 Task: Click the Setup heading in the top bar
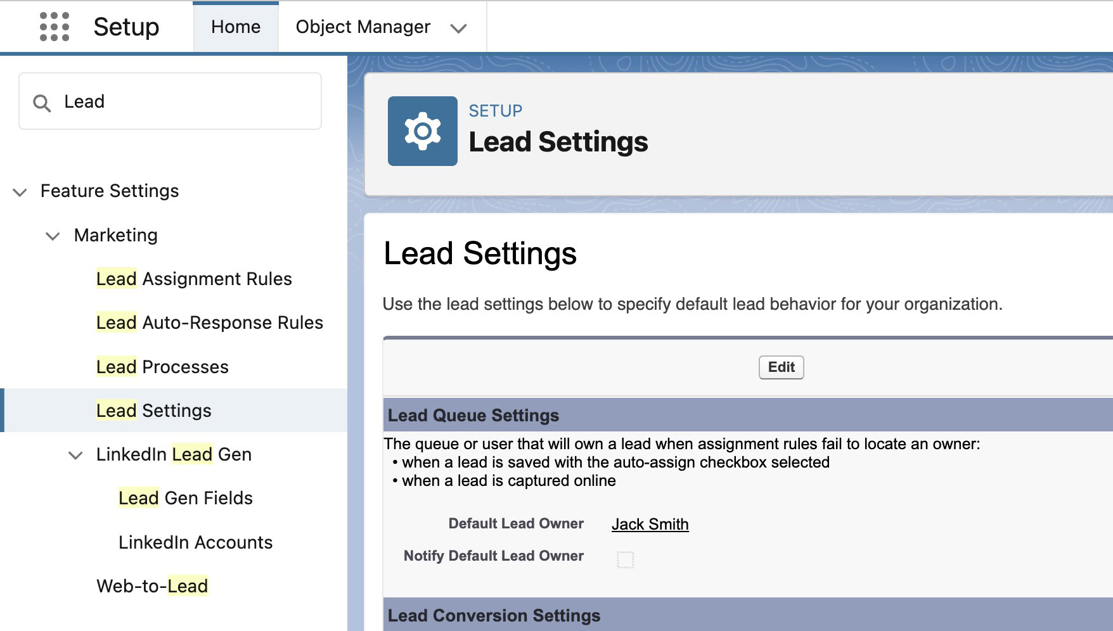tap(125, 27)
